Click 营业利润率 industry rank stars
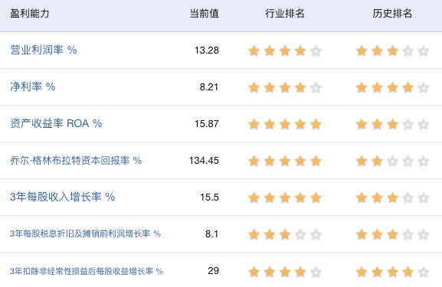Viewport: 442px width, 287px height. (285, 51)
